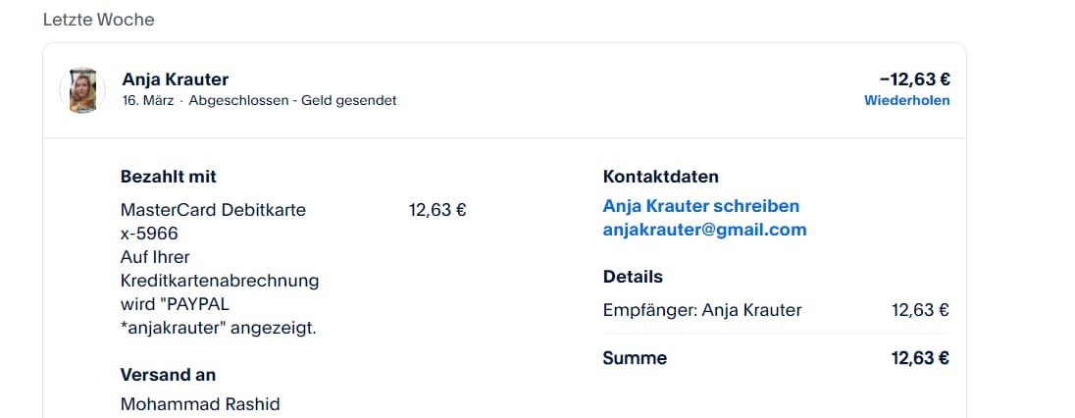Click the Wiederholen link
The width and height of the screenshot is (1075, 418).
[906, 100]
